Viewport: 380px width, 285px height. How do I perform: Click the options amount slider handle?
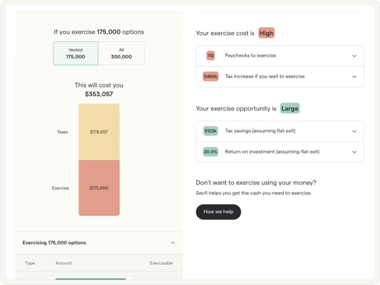tap(129, 279)
